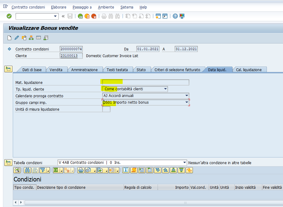This screenshot has width=283, height=207.
Task: Open the command field dropdown arrow
Action: tap(55, 16)
